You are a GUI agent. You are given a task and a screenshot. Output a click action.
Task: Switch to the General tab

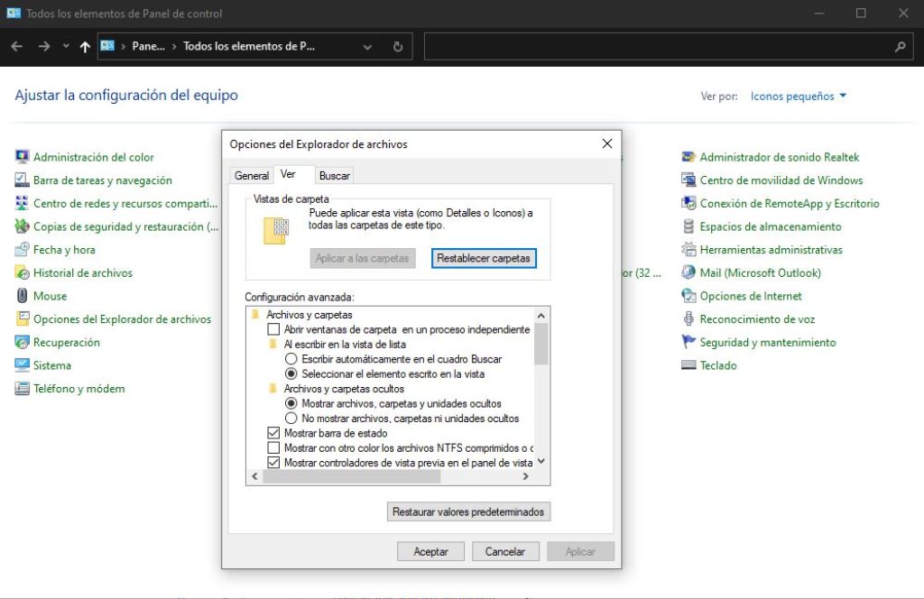coord(252,176)
